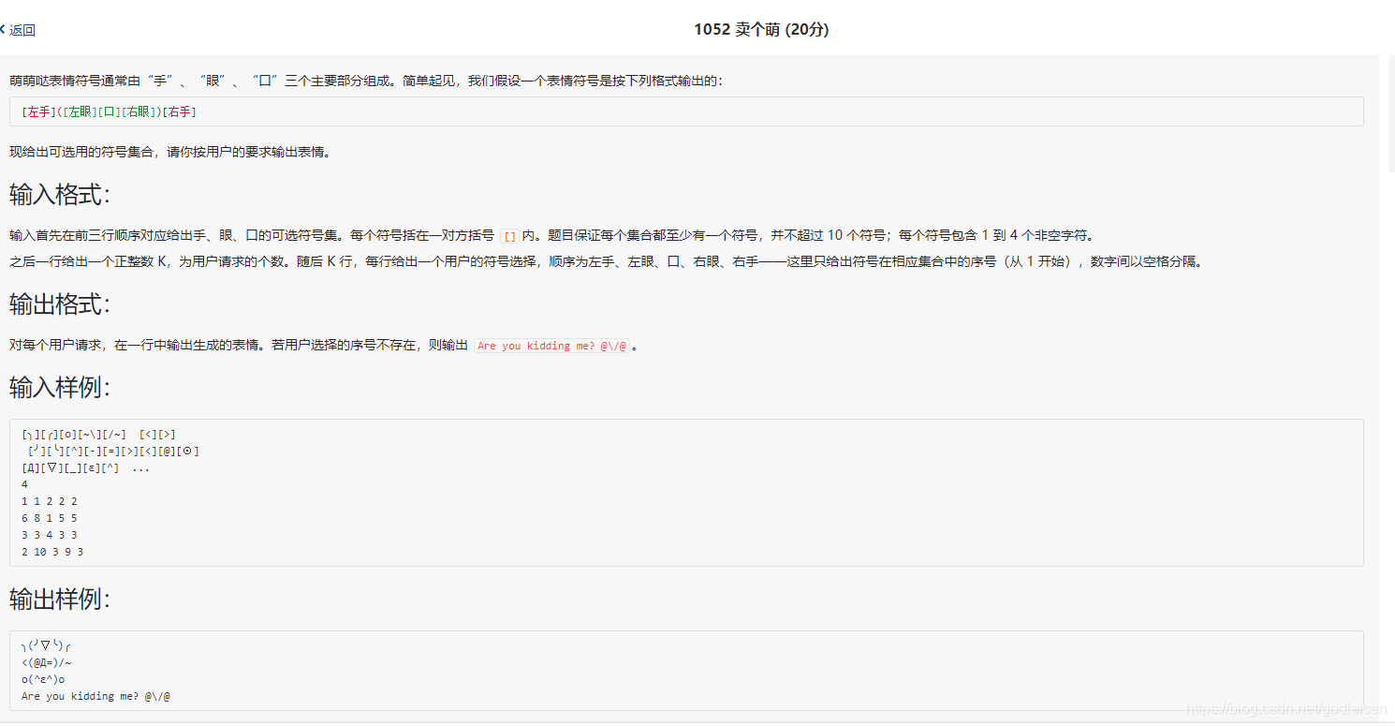
Task: Click the heading 输入格式:
Action: tap(60, 195)
